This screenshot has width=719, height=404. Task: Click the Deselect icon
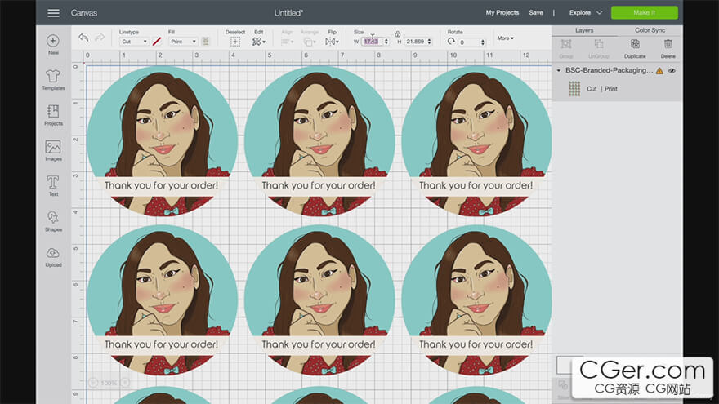coord(235,42)
